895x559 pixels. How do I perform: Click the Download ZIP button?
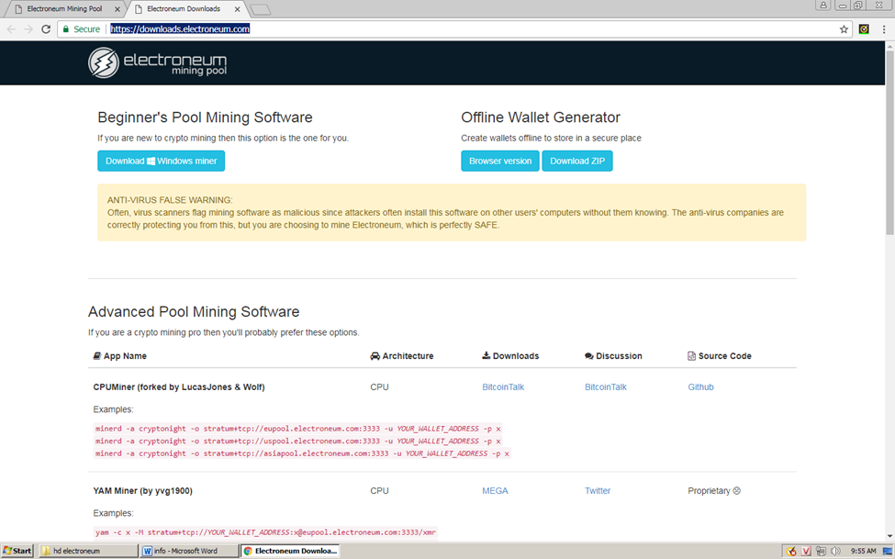(577, 161)
